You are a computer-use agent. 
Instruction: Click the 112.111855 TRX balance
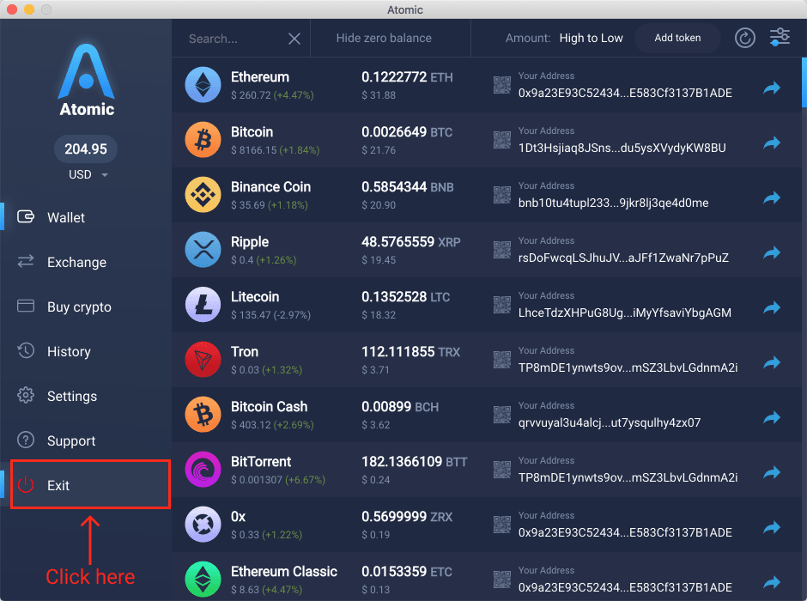coord(410,352)
